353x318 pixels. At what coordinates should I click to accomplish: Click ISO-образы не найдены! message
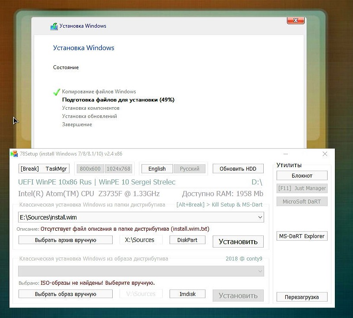click(x=98, y=283)
